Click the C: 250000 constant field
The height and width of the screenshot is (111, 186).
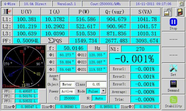click(70, 98)
